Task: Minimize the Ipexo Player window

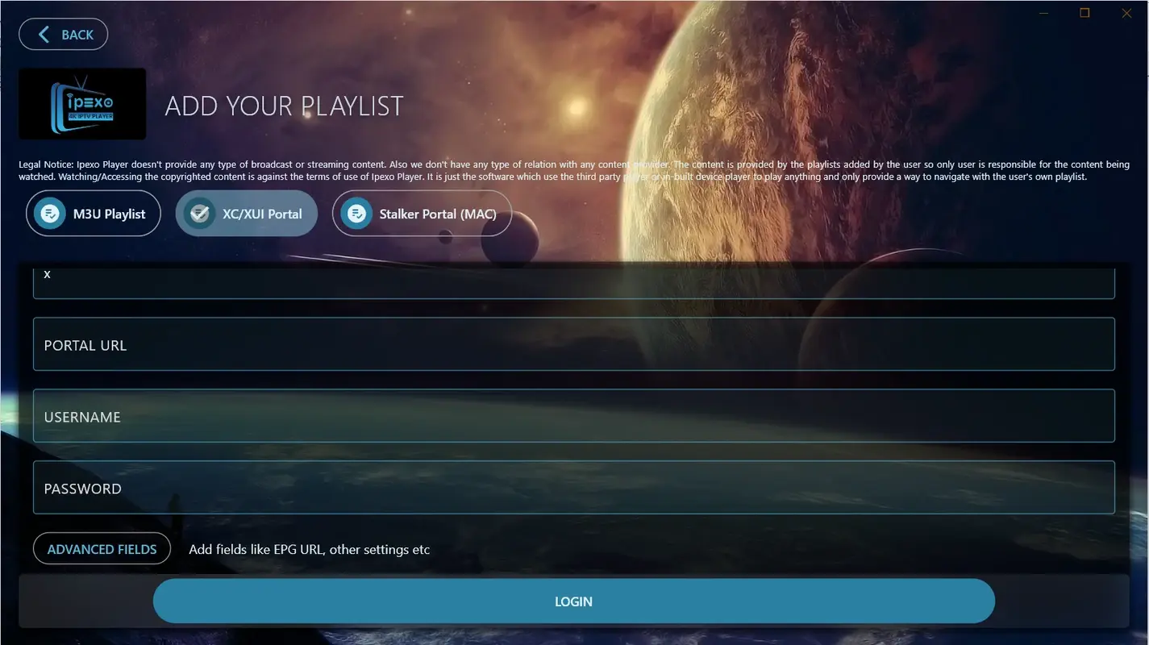Action: (1042, 13)
